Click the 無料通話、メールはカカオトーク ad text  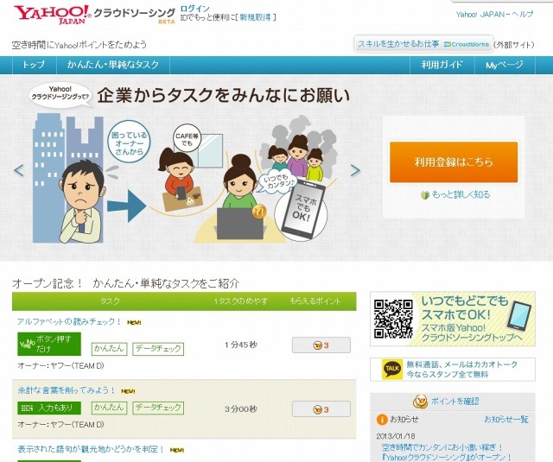click(x=461, y=369)
